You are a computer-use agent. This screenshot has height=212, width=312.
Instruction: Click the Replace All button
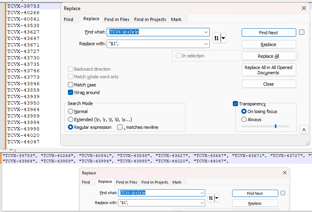coord(268,56)
